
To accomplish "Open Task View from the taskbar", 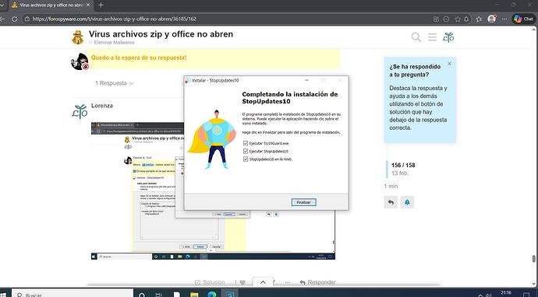I will point(158,294).
